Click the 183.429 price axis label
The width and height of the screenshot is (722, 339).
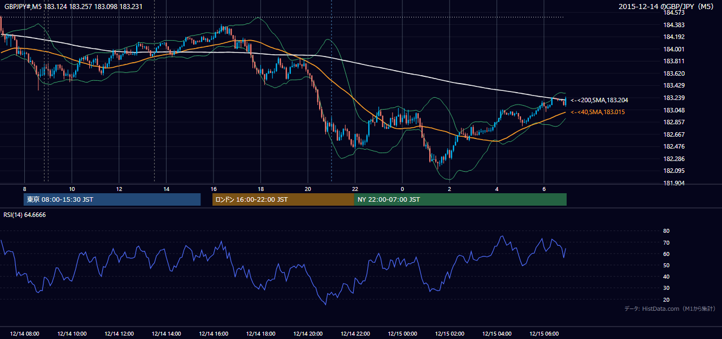point(673,85)
